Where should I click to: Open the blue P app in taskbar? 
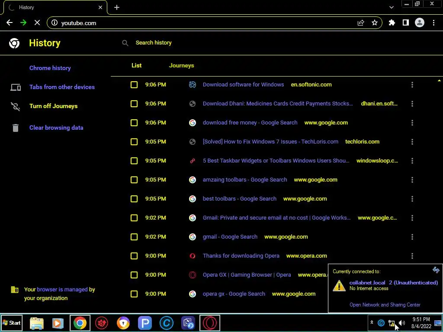tap(144, 323)
